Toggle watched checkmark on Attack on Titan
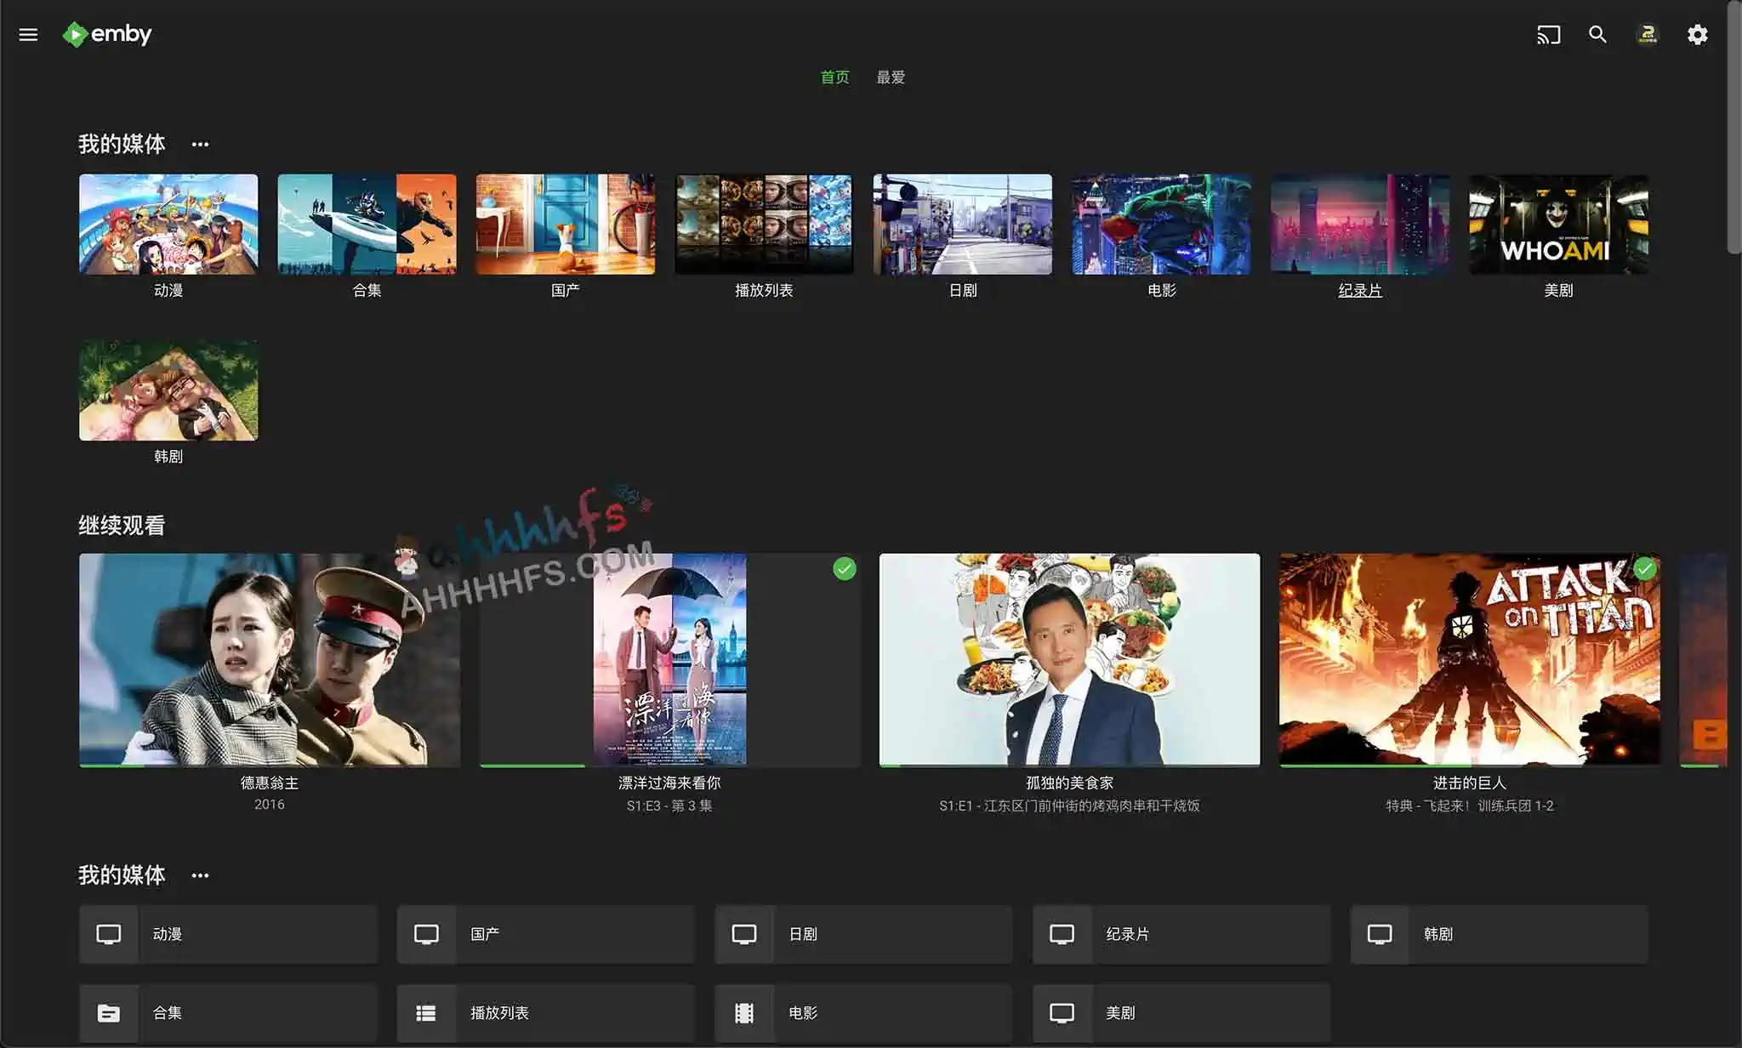 point(1644,569)
